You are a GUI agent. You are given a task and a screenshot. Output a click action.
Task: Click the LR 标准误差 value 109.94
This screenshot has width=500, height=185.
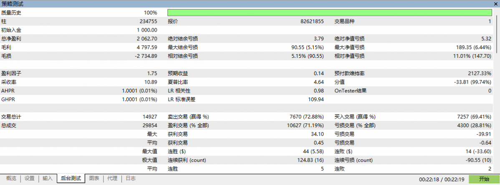point(317,99)
